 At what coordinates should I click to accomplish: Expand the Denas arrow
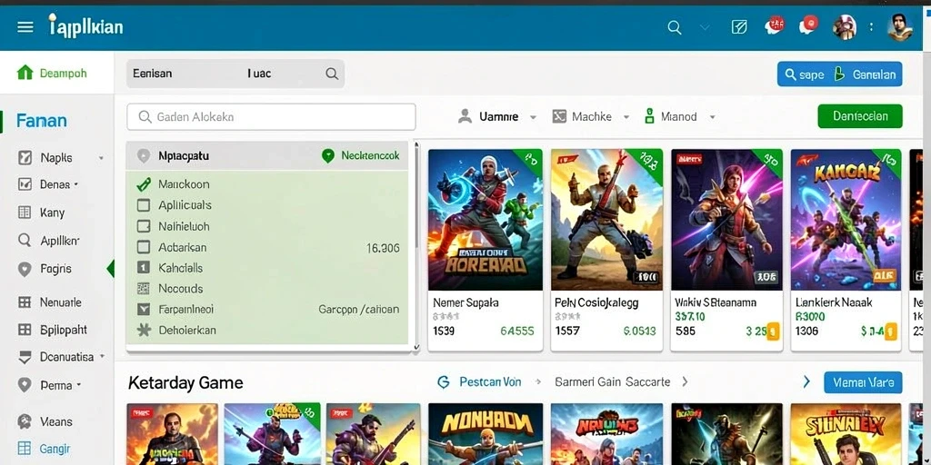click(76, 184)
